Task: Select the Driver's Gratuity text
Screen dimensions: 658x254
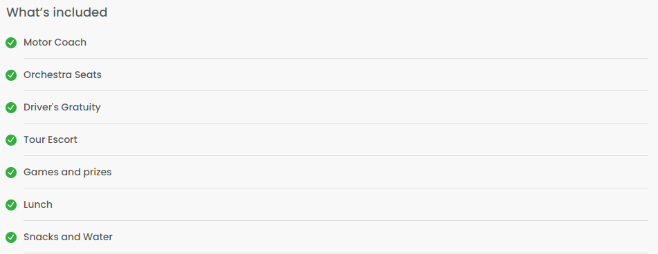Action: [x=62, y=108]
